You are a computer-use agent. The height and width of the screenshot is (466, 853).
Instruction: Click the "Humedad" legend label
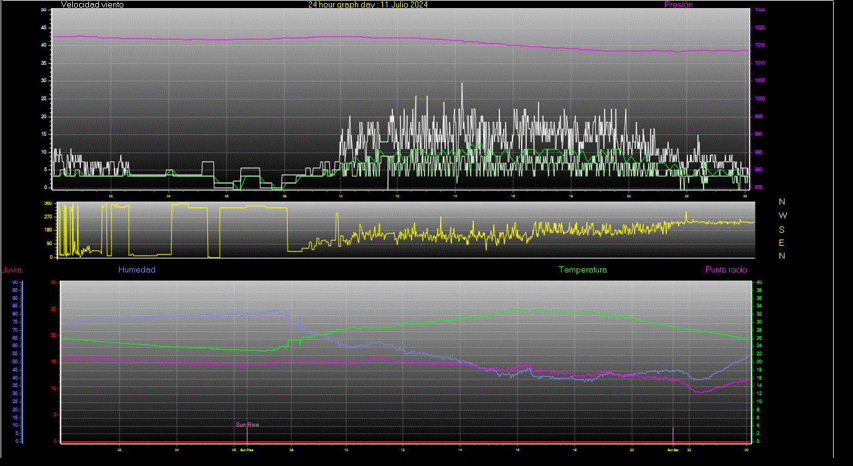(137, 269)
